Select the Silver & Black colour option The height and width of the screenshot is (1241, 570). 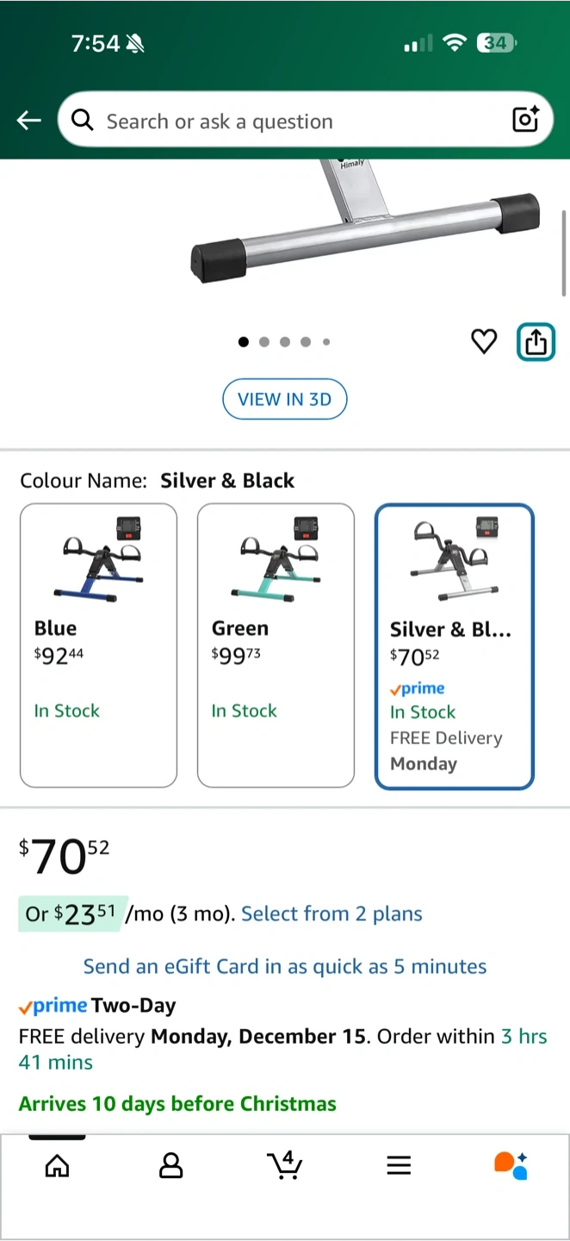[x=455, y=646]
